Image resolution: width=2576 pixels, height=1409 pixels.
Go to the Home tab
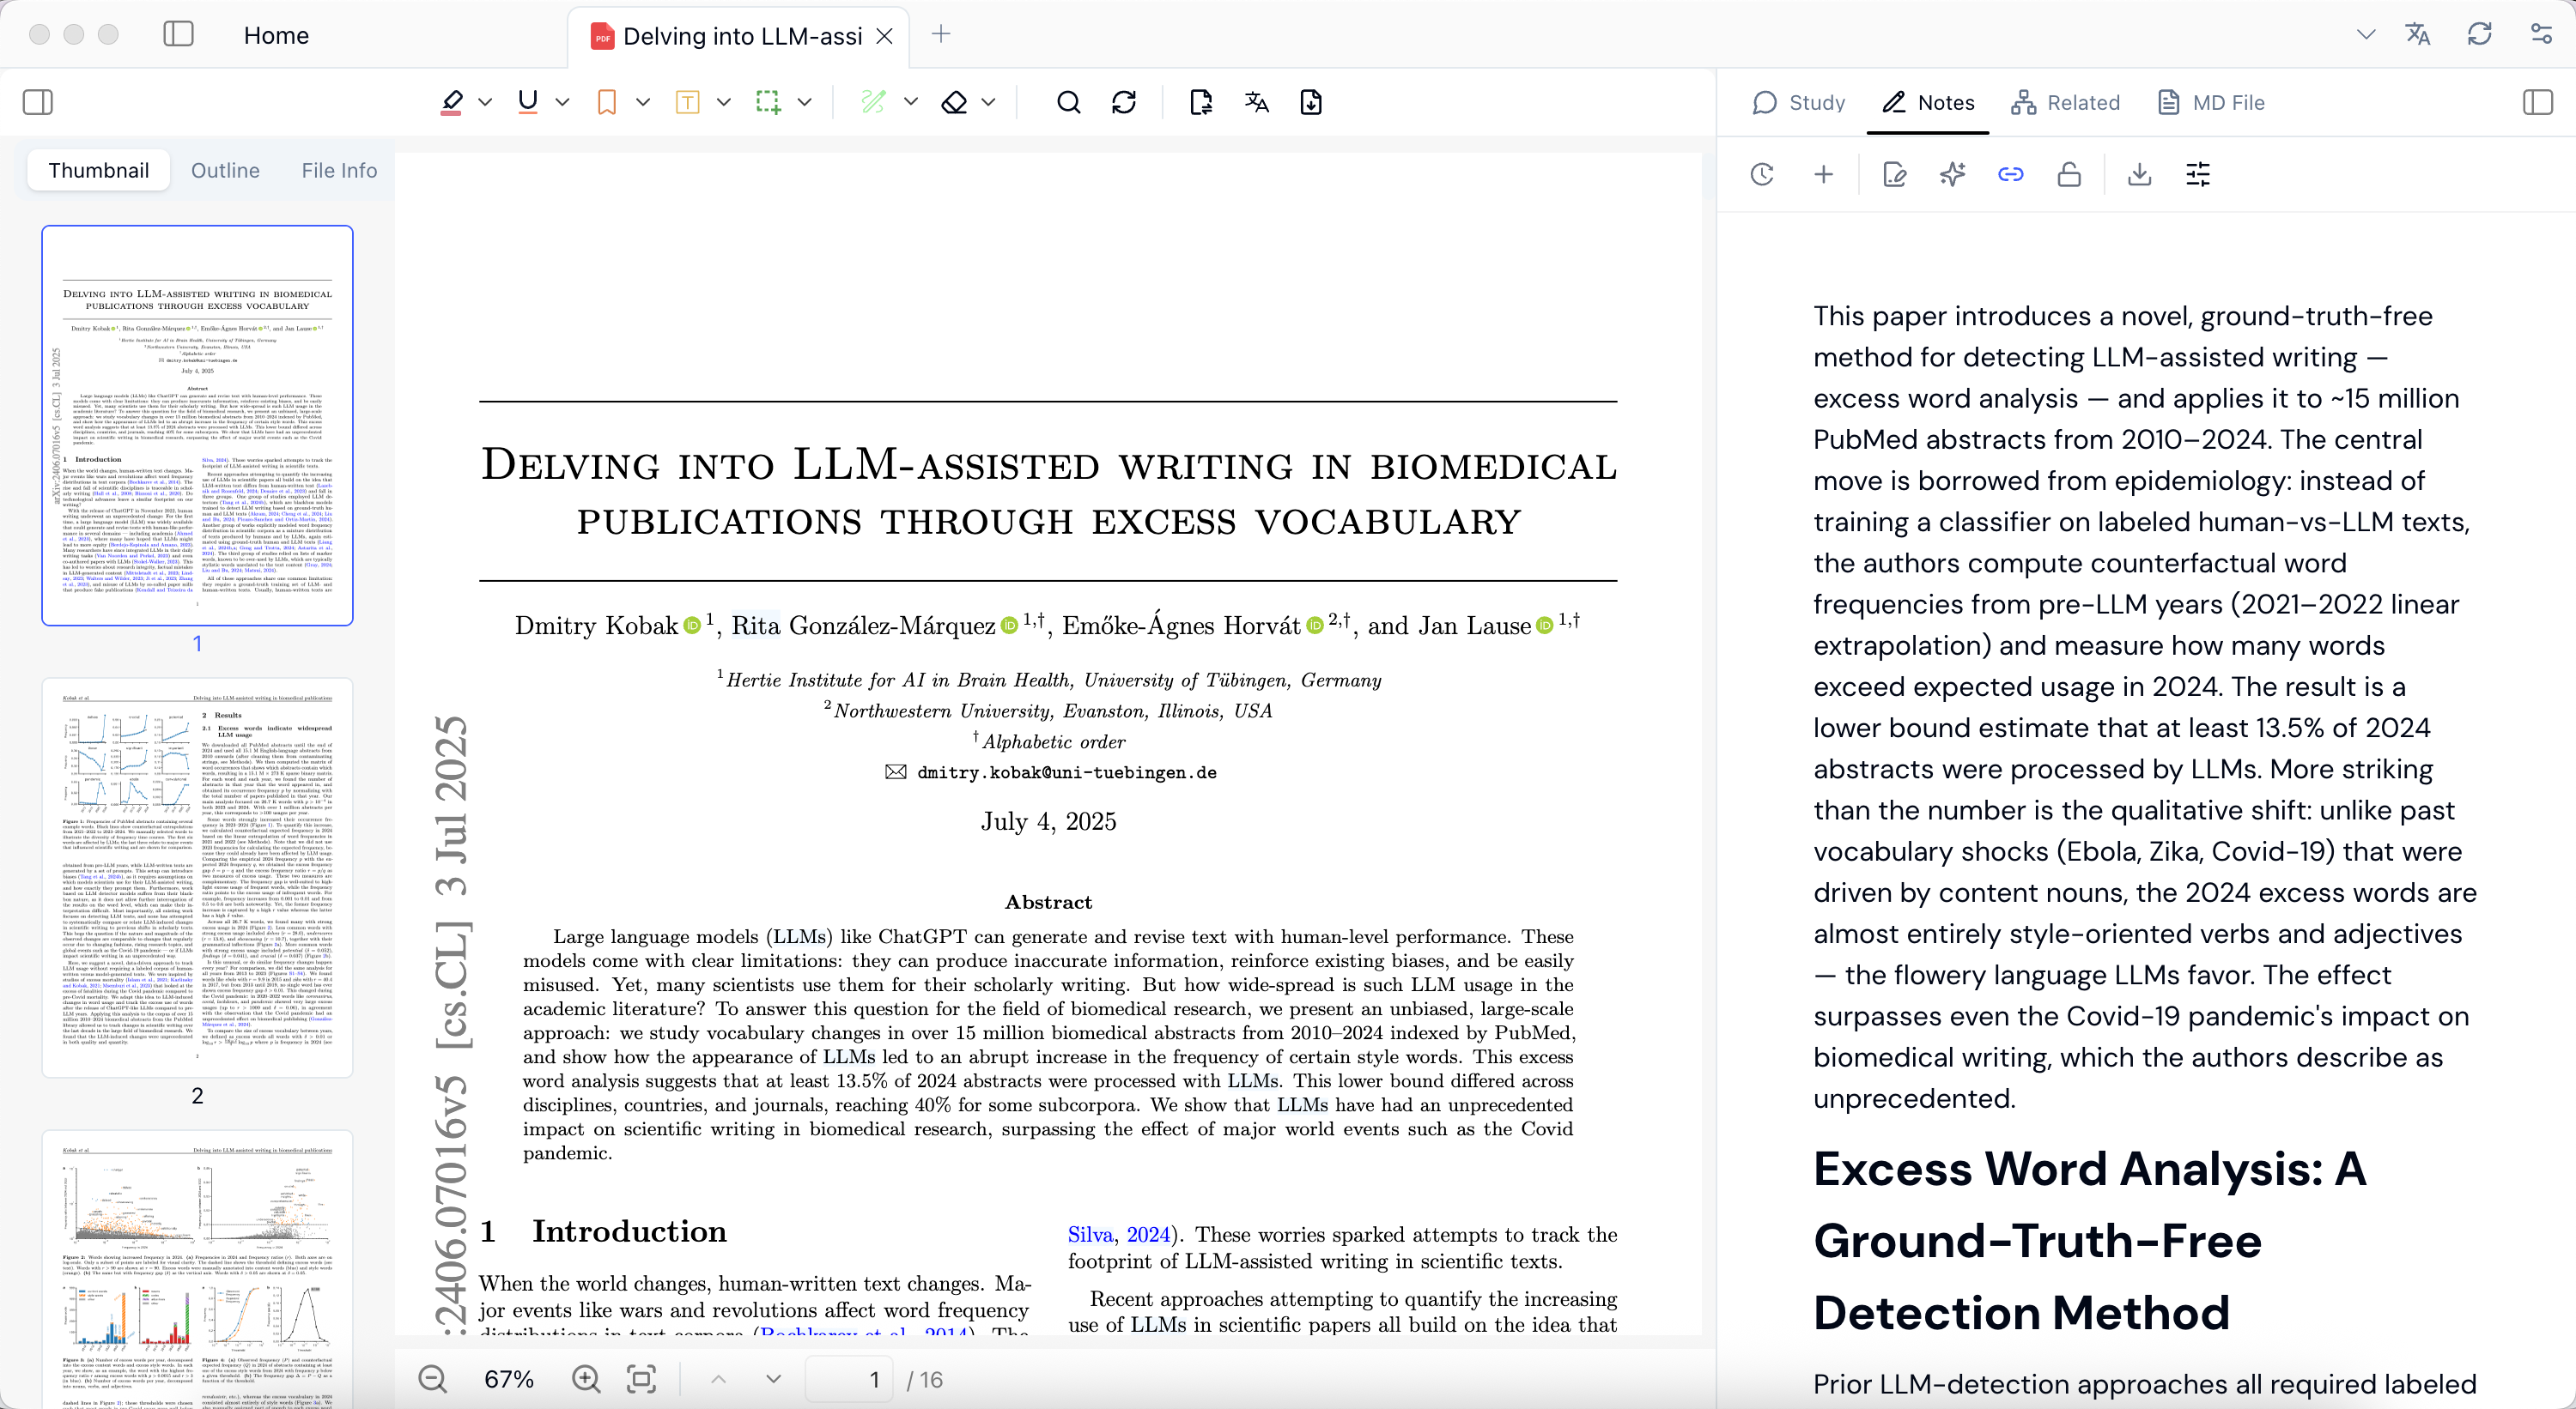276,35
